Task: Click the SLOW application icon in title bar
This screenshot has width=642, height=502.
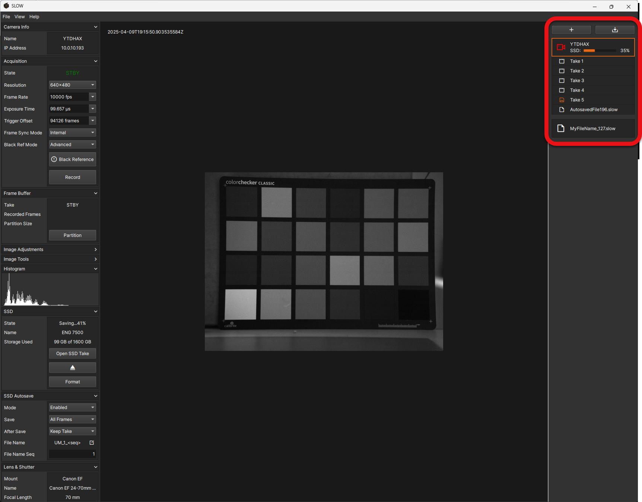Action: pos(6,6)
